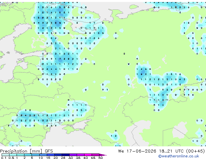Click the 30 to 35 mm legend swatch
This screenshot has width=206, height=159.
click(73, 155)
